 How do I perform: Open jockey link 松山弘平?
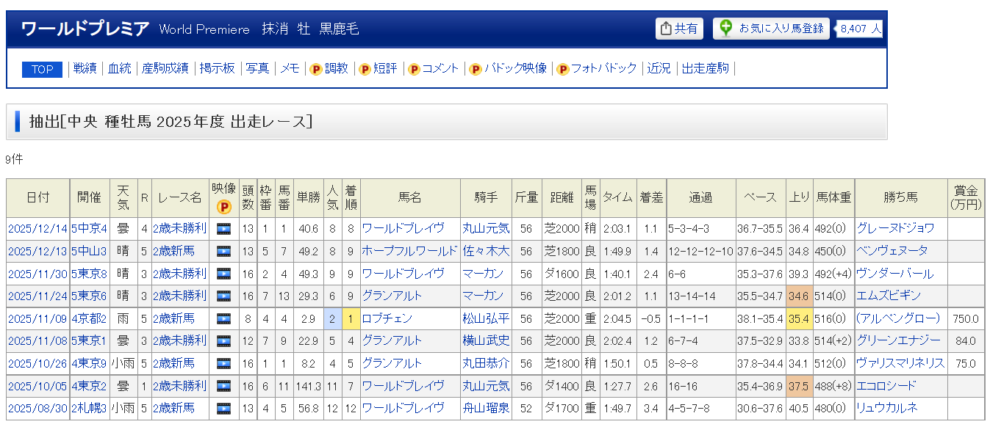(485, 319)
